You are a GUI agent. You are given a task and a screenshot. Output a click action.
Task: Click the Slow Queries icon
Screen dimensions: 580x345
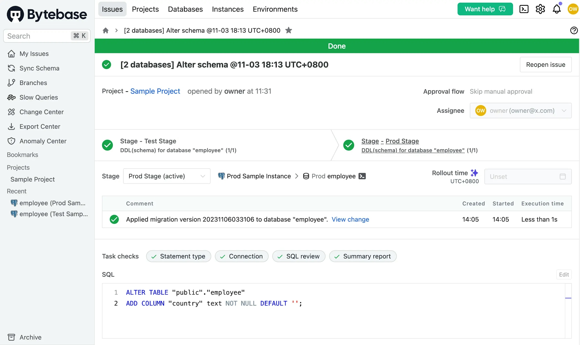coord(11,97)
